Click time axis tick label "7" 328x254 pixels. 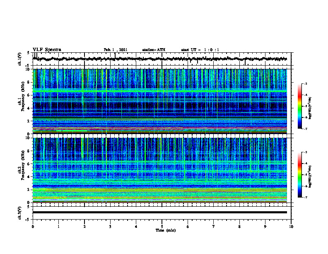214,227
